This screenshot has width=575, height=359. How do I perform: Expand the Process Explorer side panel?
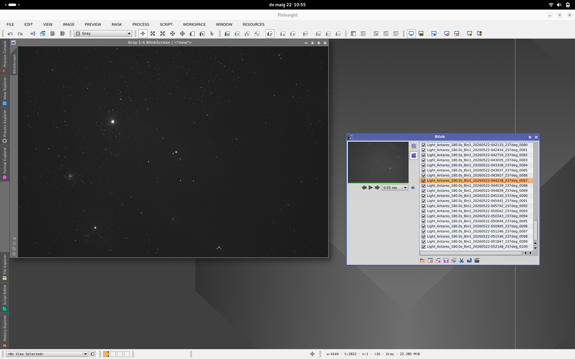pyautogui.click(x=4, y=126)
